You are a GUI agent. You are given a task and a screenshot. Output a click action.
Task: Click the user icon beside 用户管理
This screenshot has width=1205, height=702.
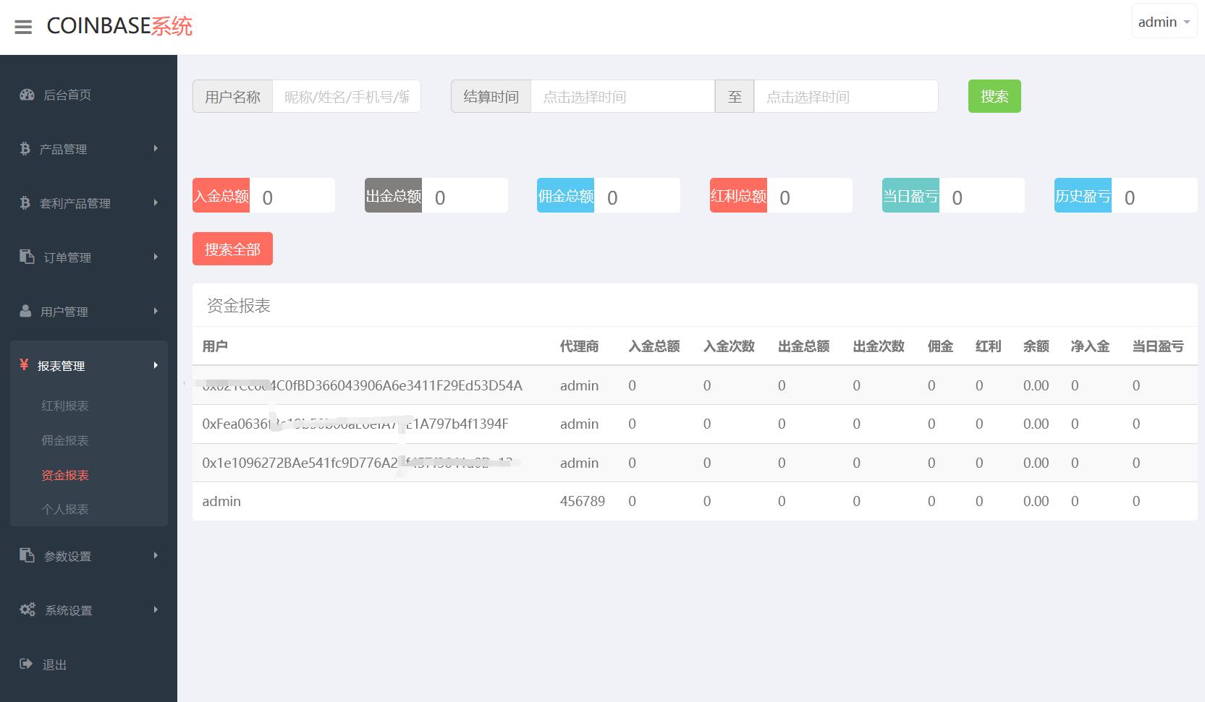point(25,311)
